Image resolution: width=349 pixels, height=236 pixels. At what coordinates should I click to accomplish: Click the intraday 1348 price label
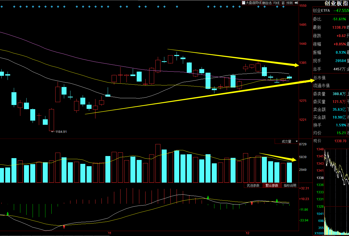pyautogui.click(x=320, y=149)
